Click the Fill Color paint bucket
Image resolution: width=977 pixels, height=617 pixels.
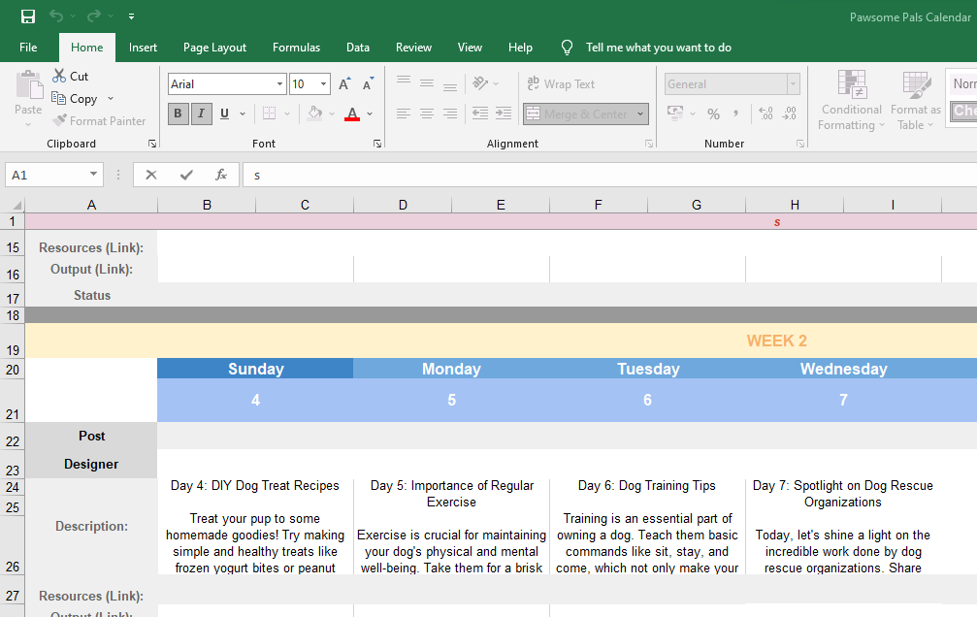pos(315,114)
